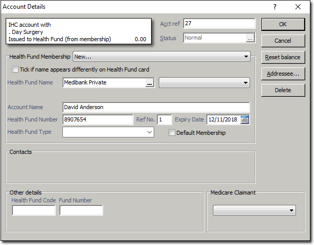Tick the name appears differently checkbox
314x245 pixels.
pos(15,69)
